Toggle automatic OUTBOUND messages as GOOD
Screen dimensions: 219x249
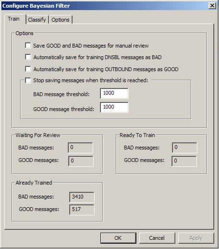click(28, 69)
